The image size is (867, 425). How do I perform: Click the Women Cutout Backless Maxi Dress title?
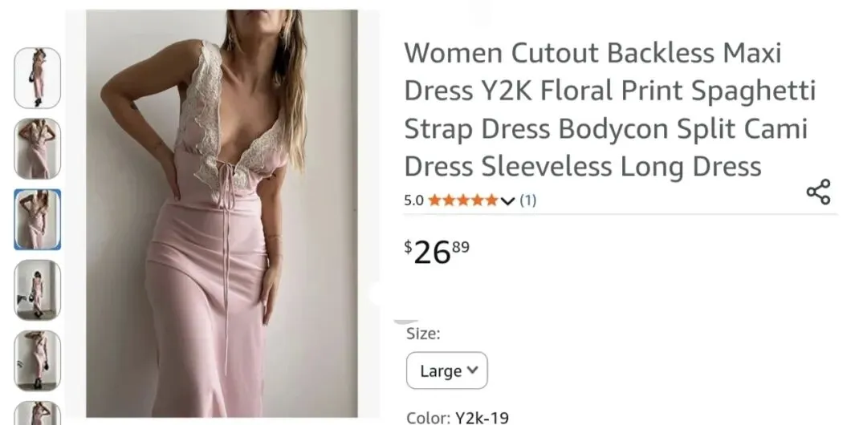pyautogui.click(x=610, y=109)
